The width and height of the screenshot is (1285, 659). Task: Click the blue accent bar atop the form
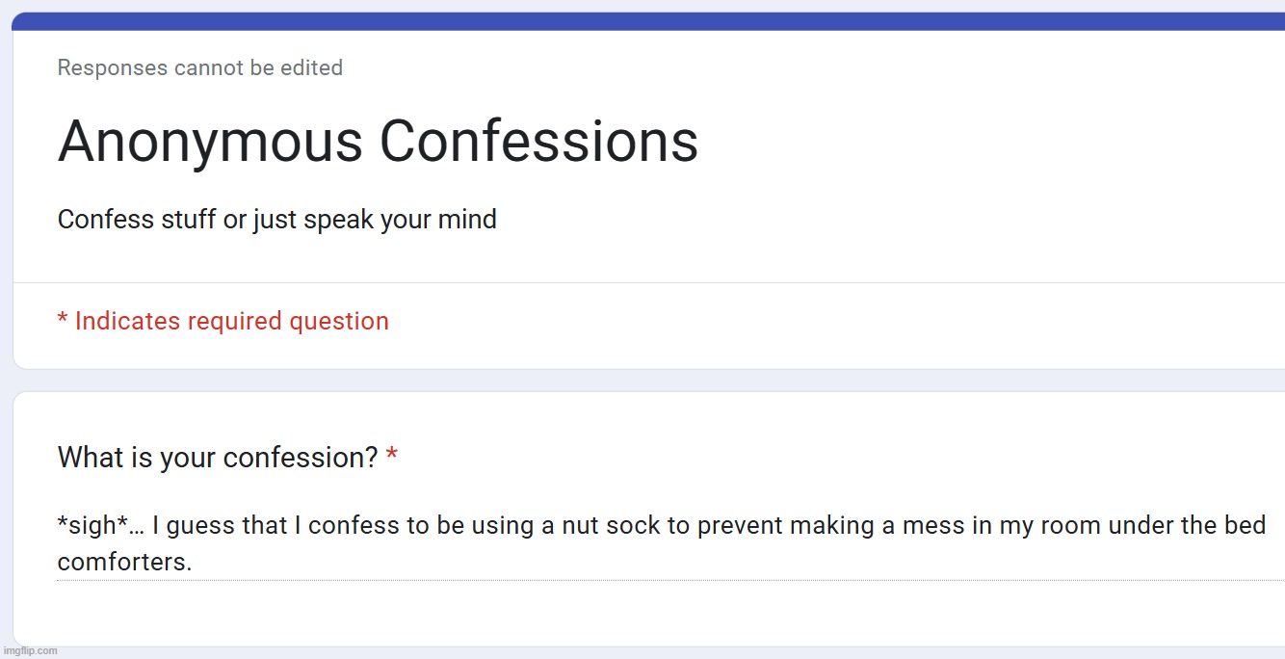(648, 21)
